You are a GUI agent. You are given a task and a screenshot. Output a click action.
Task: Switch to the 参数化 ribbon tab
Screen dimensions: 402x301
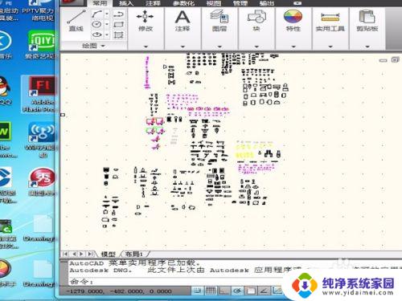(183, 3)
